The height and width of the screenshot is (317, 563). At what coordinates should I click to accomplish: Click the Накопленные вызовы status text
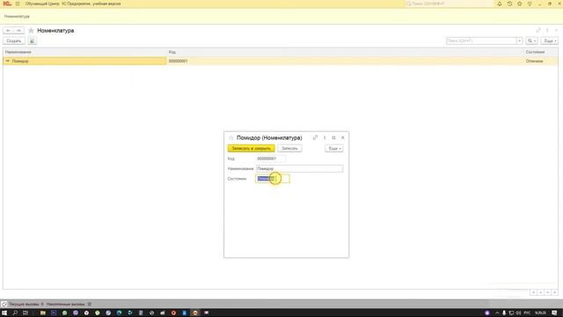[x=69, y=305]
